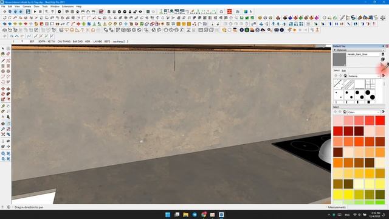Open the Patterns collection dropdown

click(x=364, y=76)
